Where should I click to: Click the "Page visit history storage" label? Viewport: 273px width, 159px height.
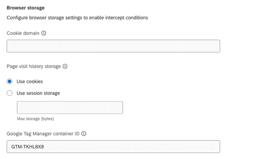point(34,66)
